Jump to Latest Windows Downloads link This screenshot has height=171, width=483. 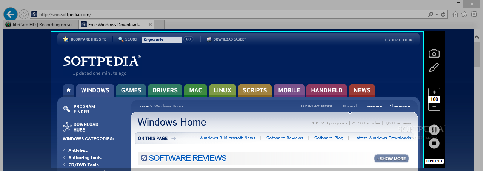[383, 138]
